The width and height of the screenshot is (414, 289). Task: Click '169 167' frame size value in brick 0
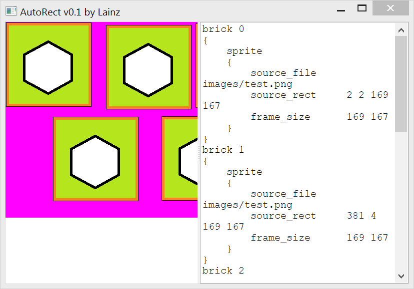(367, 117)
